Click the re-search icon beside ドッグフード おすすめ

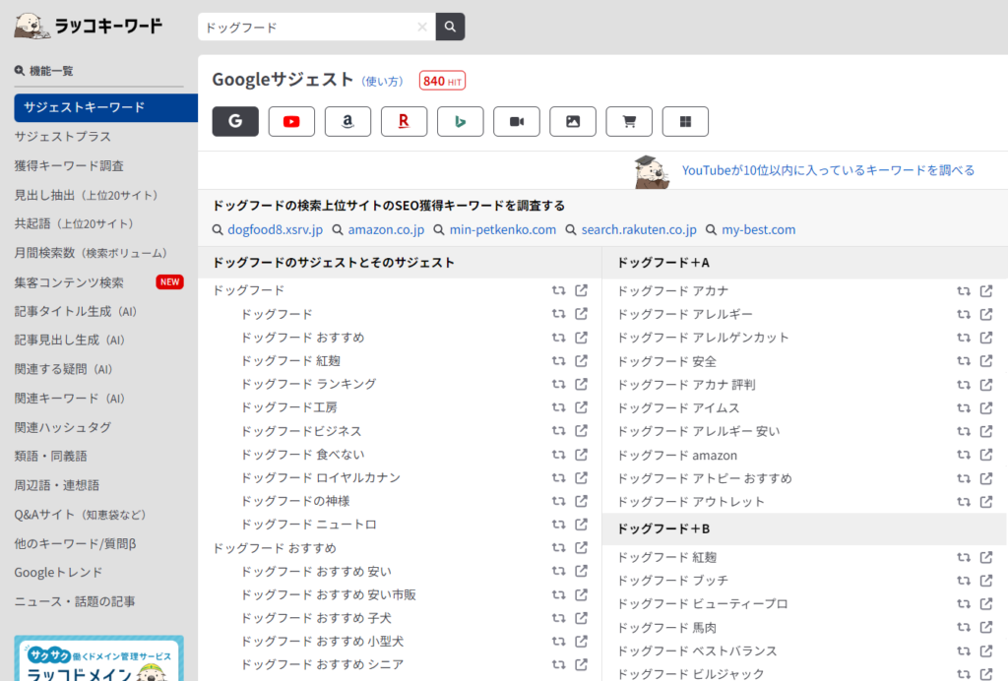tap(556, 337)
